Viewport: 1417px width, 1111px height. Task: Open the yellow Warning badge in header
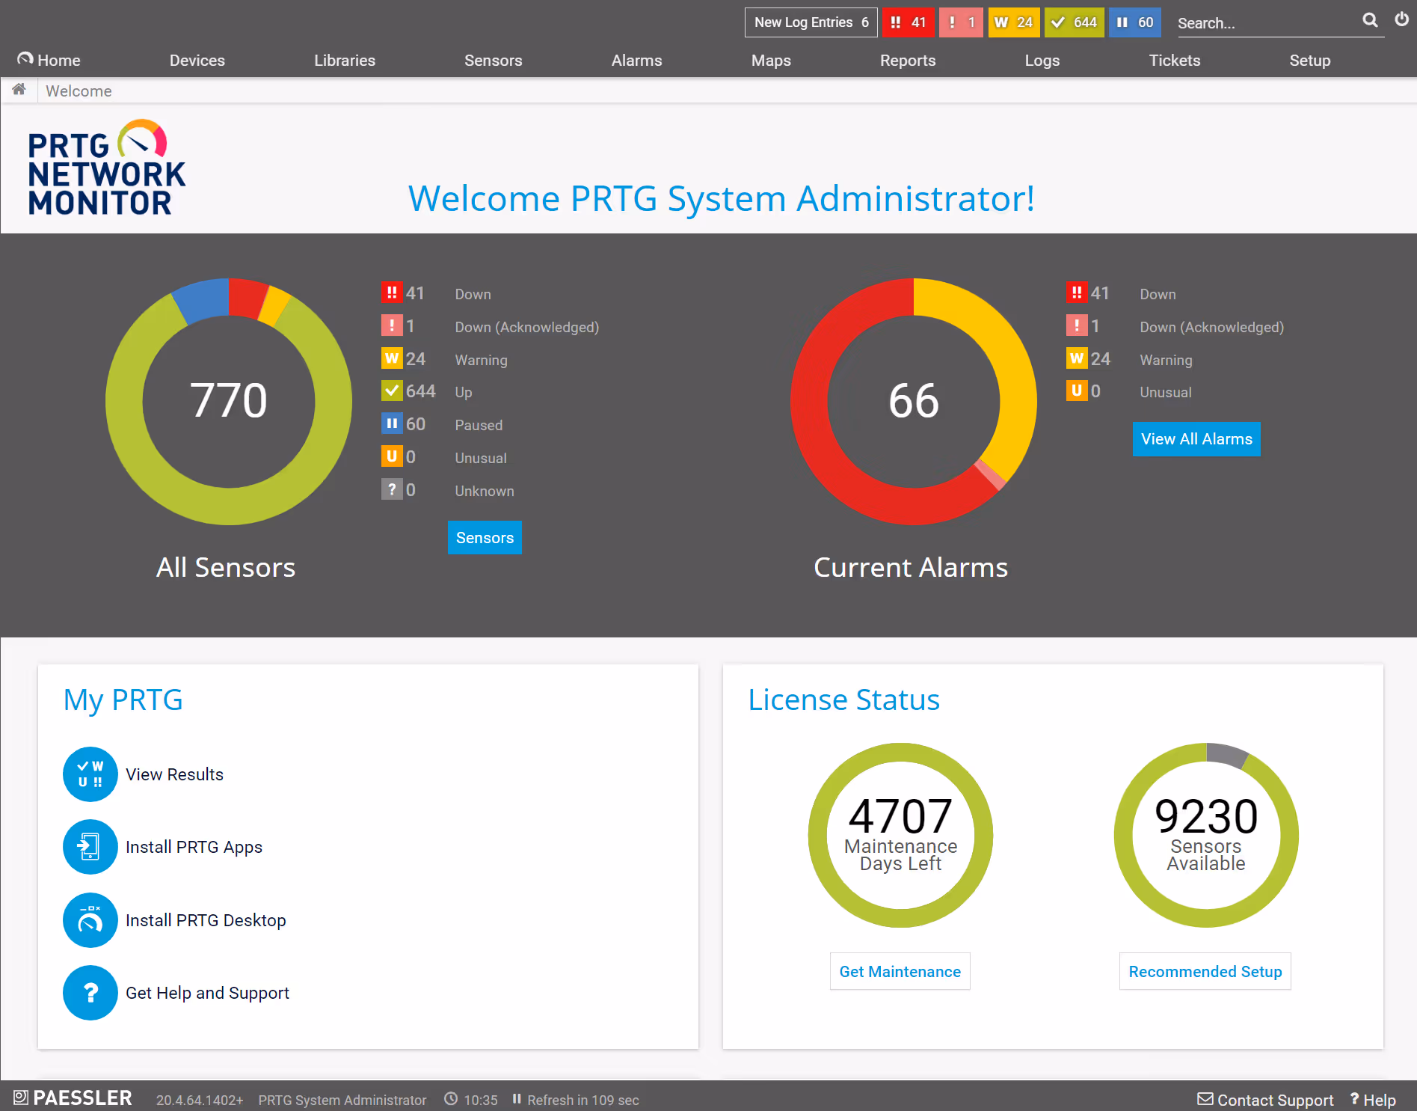[1013, 22]
